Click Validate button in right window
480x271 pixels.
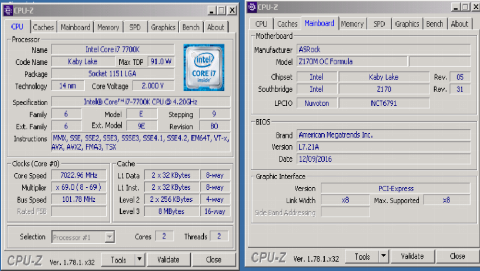pyautogui.click(x=412, y=256)
